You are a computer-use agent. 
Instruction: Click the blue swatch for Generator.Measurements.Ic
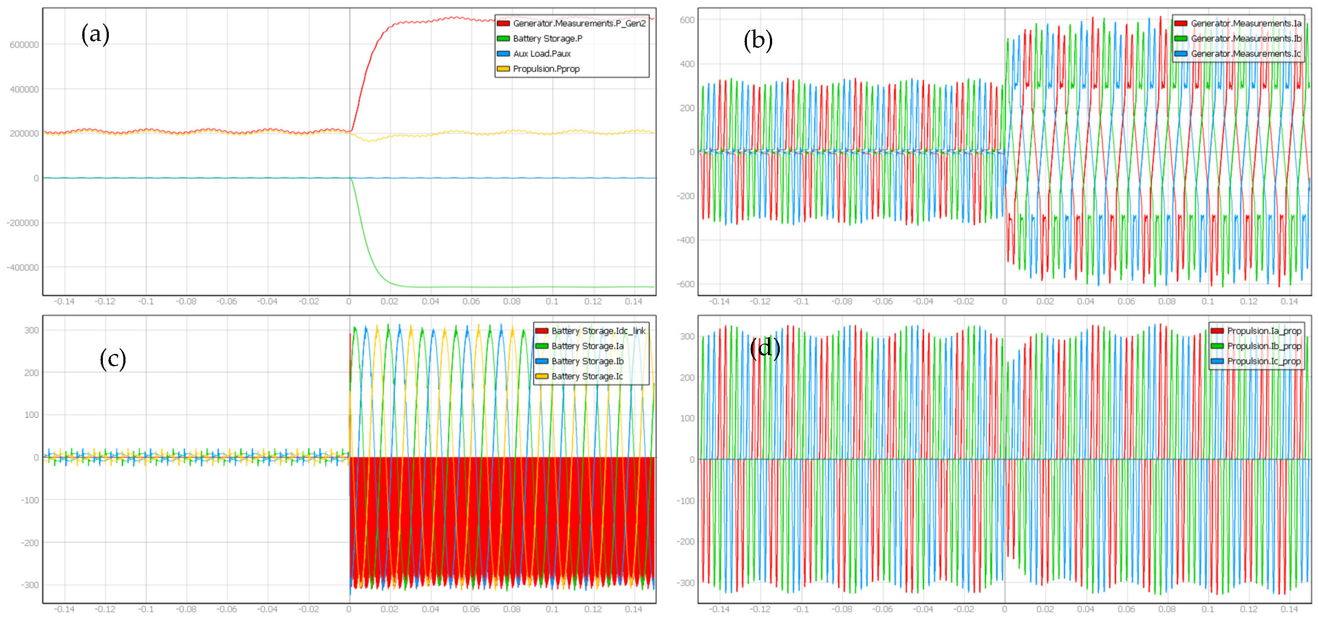point(1181,54)
